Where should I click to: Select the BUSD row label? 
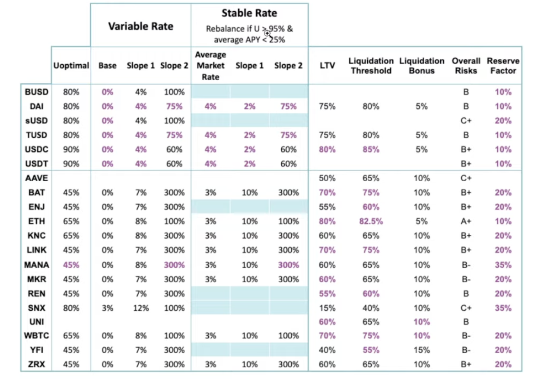pyautogui.click(x=37, y=92)
